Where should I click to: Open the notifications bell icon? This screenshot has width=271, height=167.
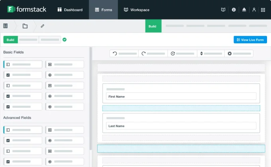point(244,10)
